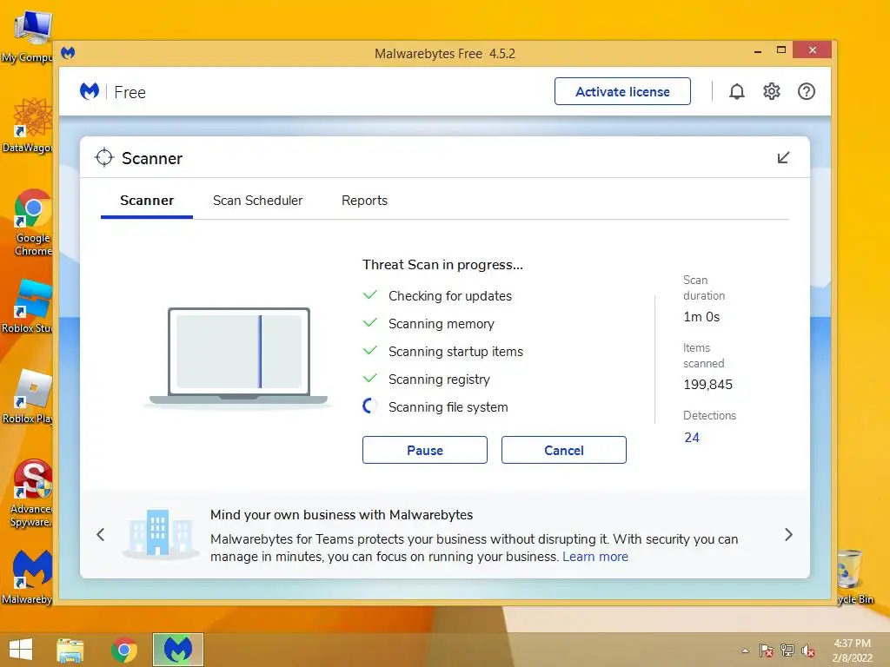This screenshot has height=667, width=890.
Task: Open the Windows Start button
Action: coord(21,650)
